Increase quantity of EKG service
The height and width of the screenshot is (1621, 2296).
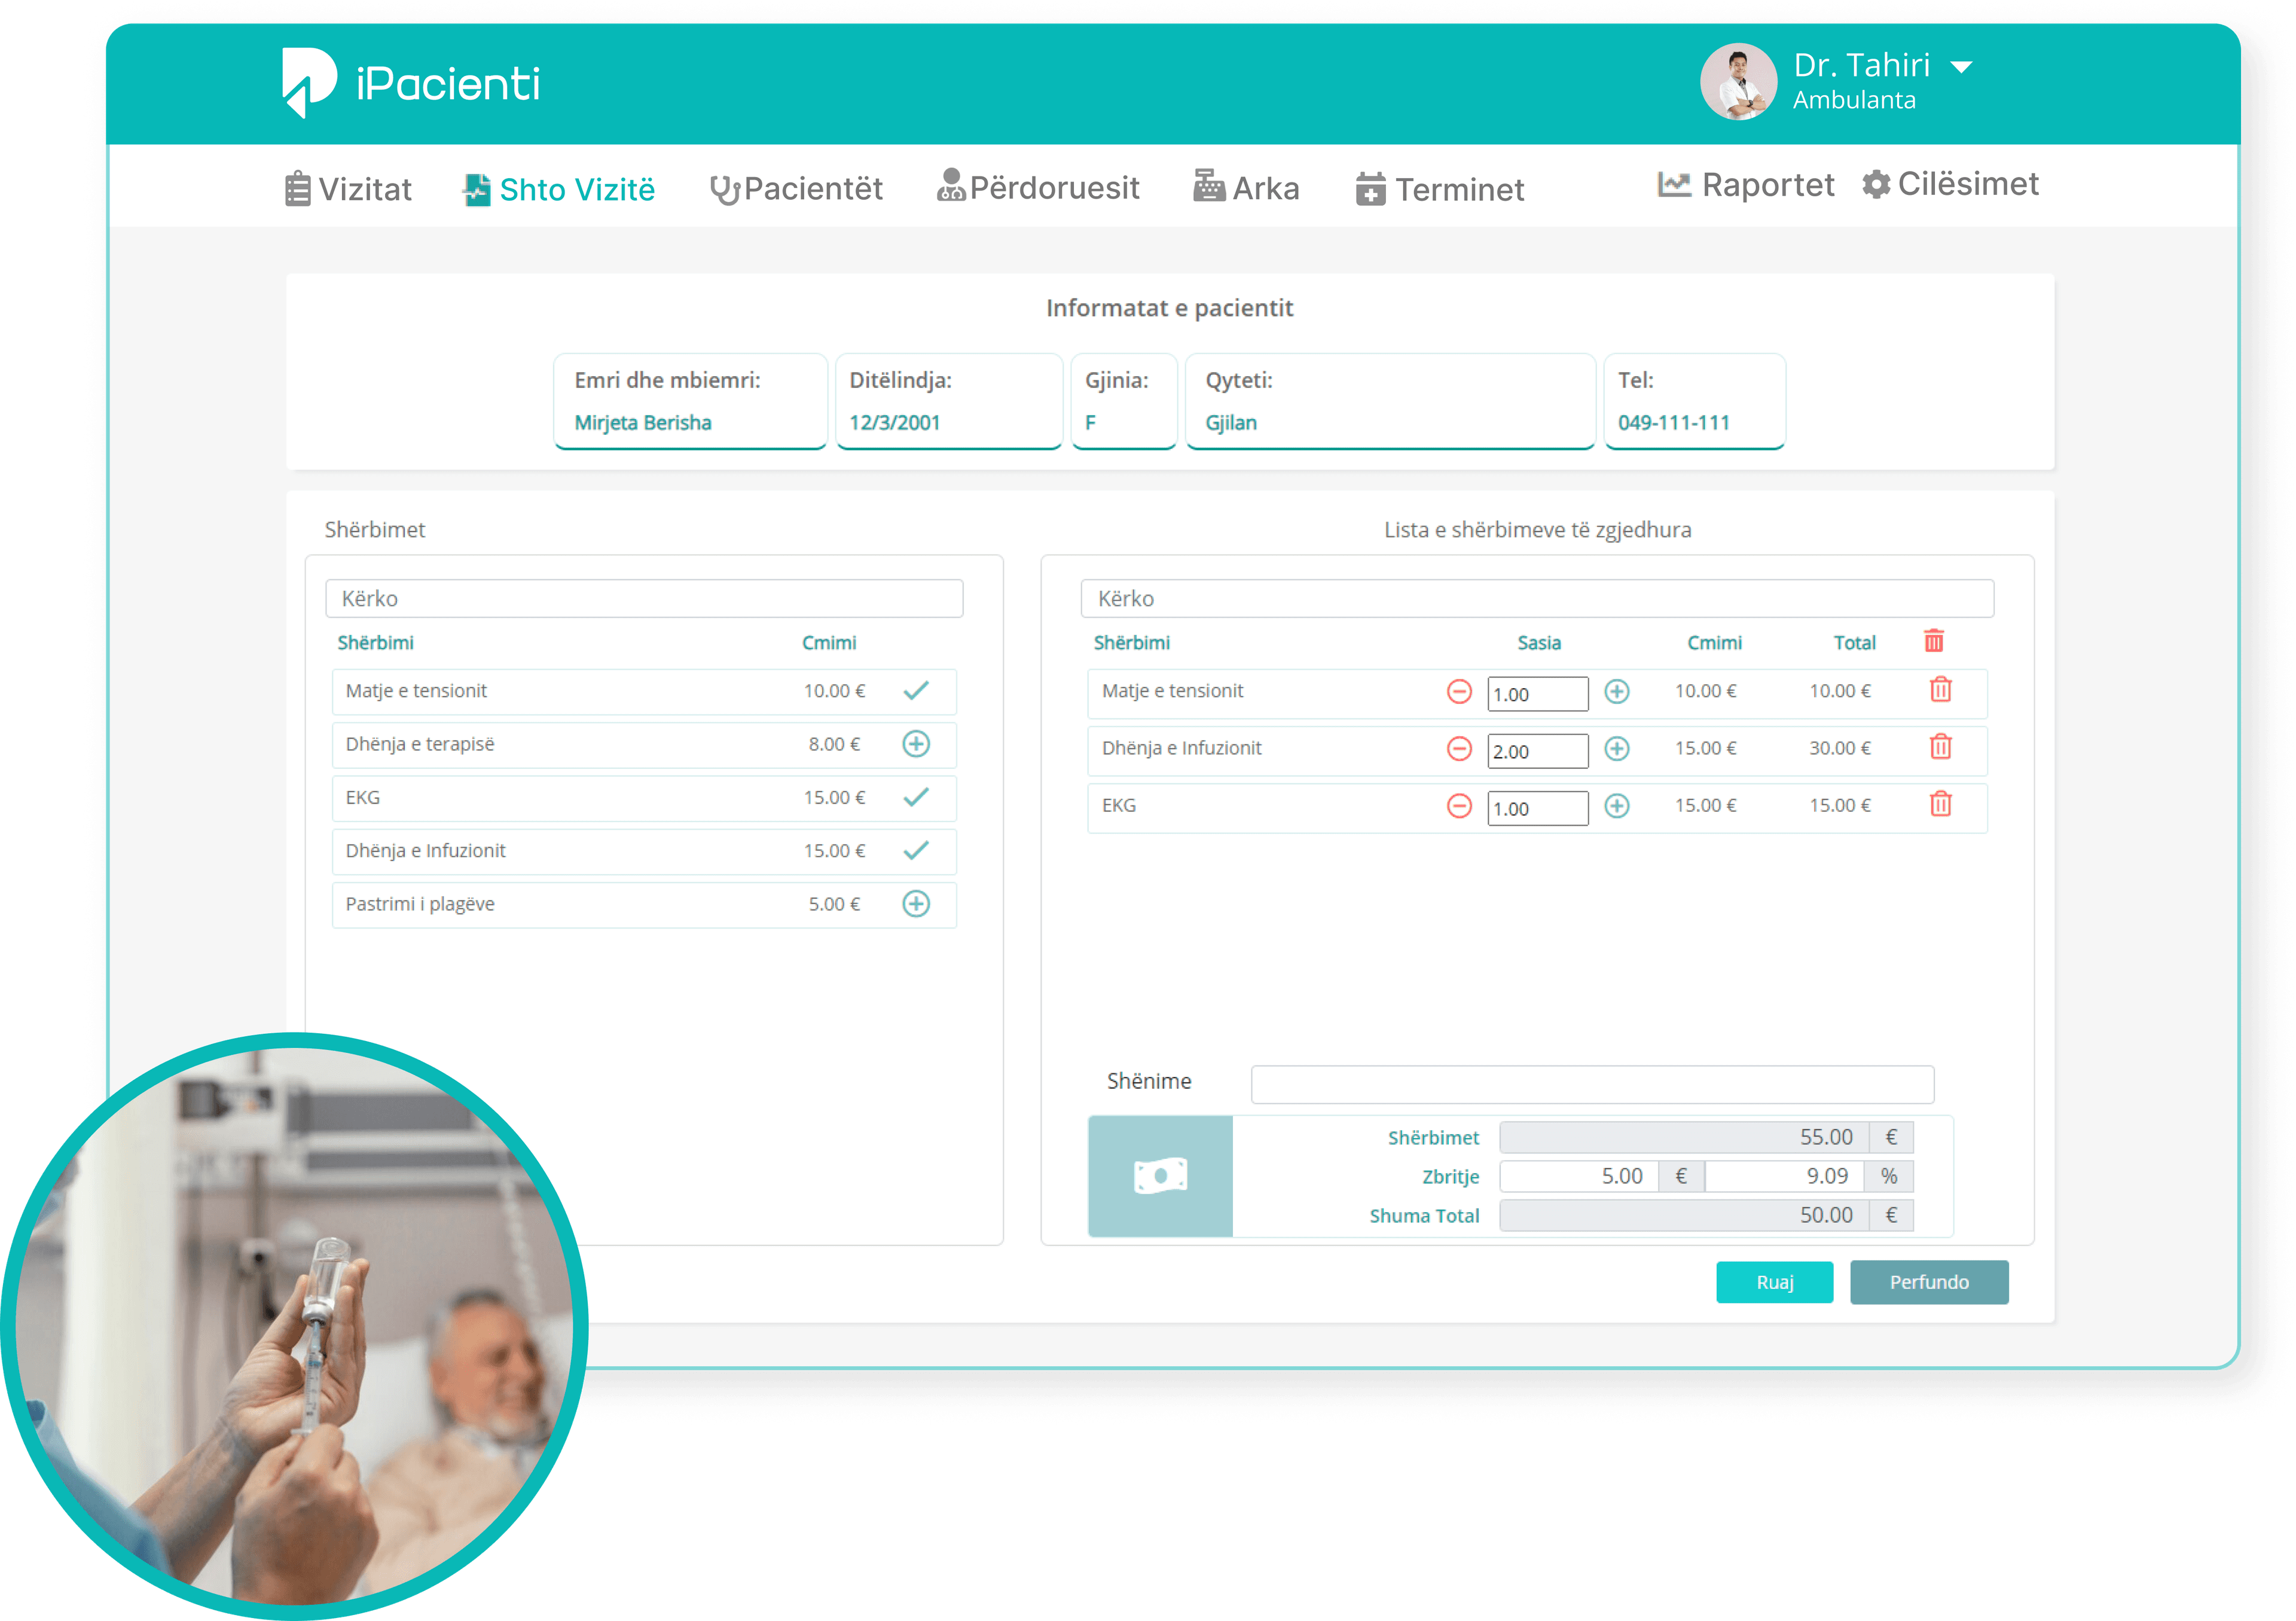coord(1616,805)
